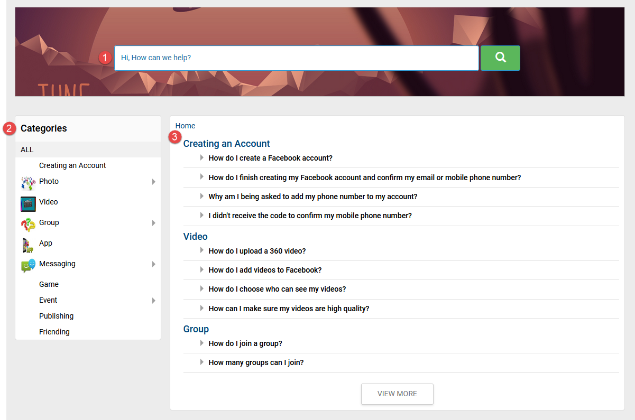
Task: Expand 'How do I join a group?' arrow
Action: pos(202,343)
